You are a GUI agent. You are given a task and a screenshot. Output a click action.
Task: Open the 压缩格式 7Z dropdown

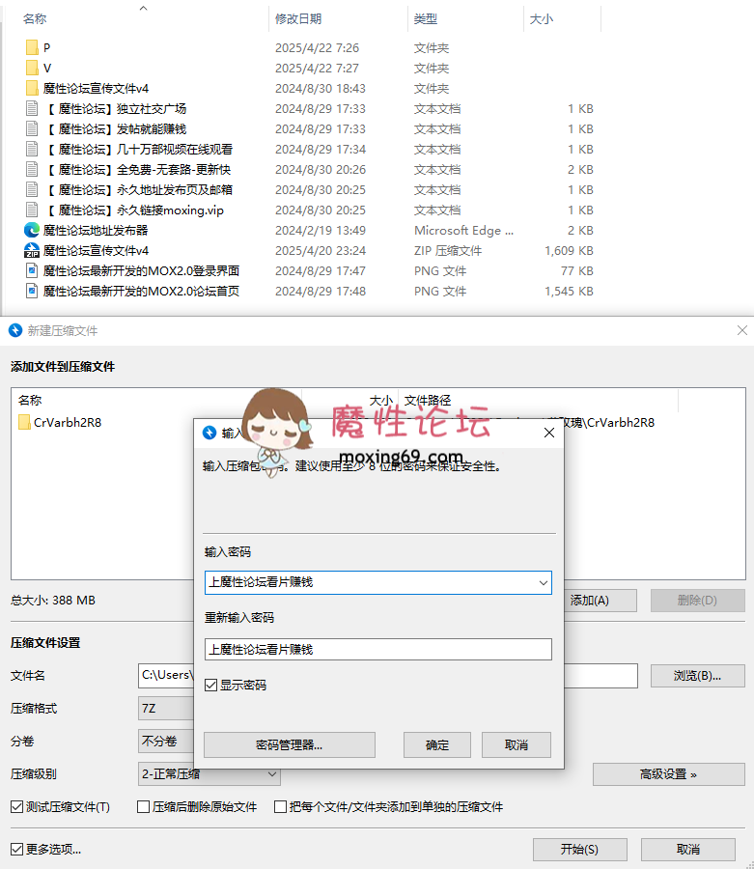[x=166, y=709]
